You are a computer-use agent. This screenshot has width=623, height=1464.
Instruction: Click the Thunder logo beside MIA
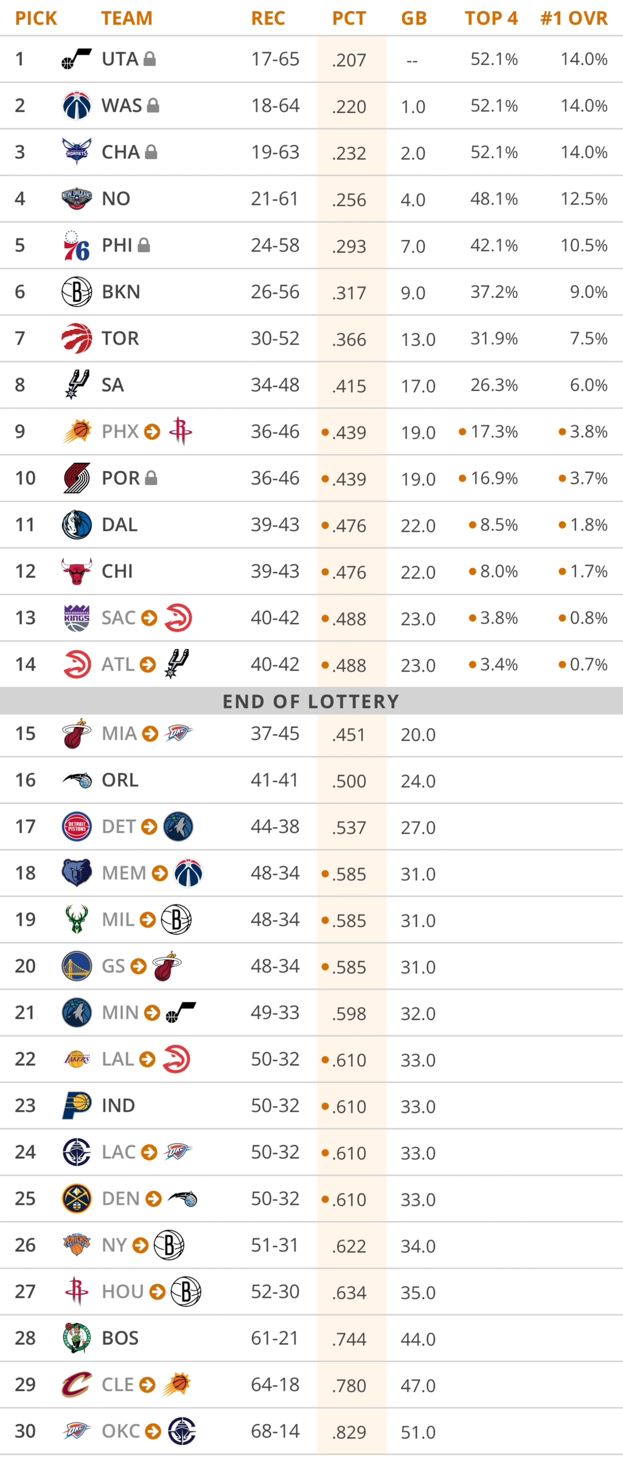tap(179, 734)
